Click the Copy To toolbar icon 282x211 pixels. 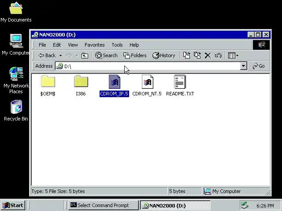[x=197, y=55]
